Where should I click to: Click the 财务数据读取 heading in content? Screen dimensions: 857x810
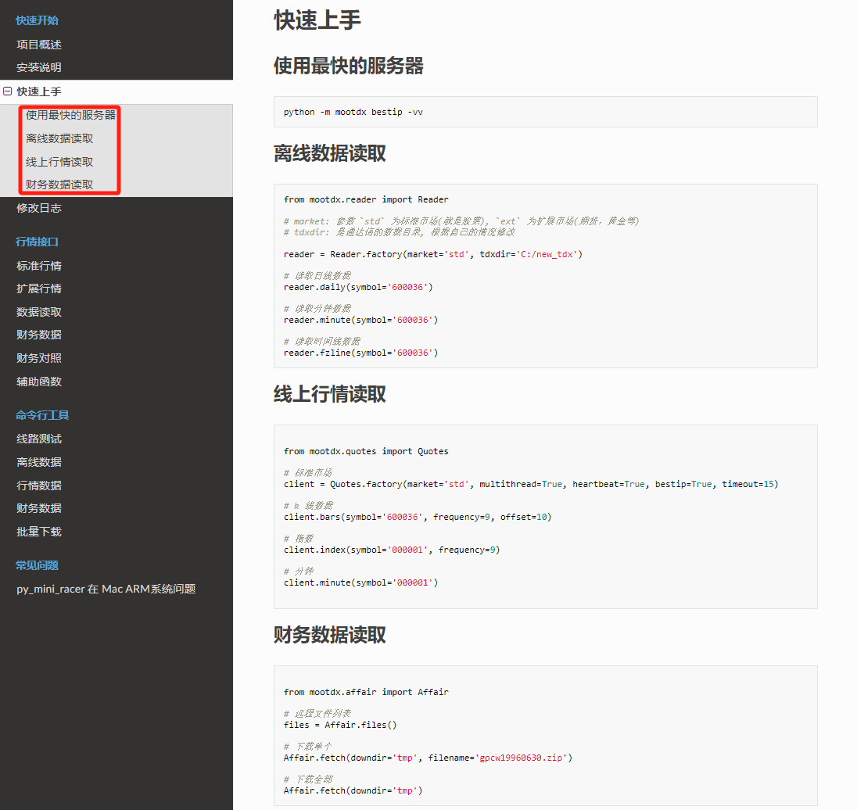[x=330, y=635]
